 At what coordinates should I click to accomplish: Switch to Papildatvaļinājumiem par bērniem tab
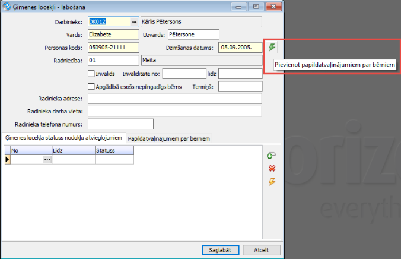tap(169, 138)
